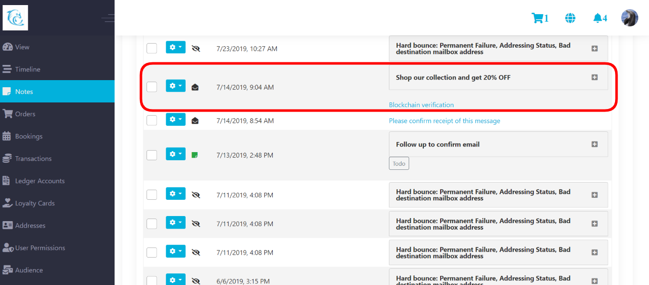Open the notifications bell
The height and width of the screenshot is (285, 649).
coord(598,18)
